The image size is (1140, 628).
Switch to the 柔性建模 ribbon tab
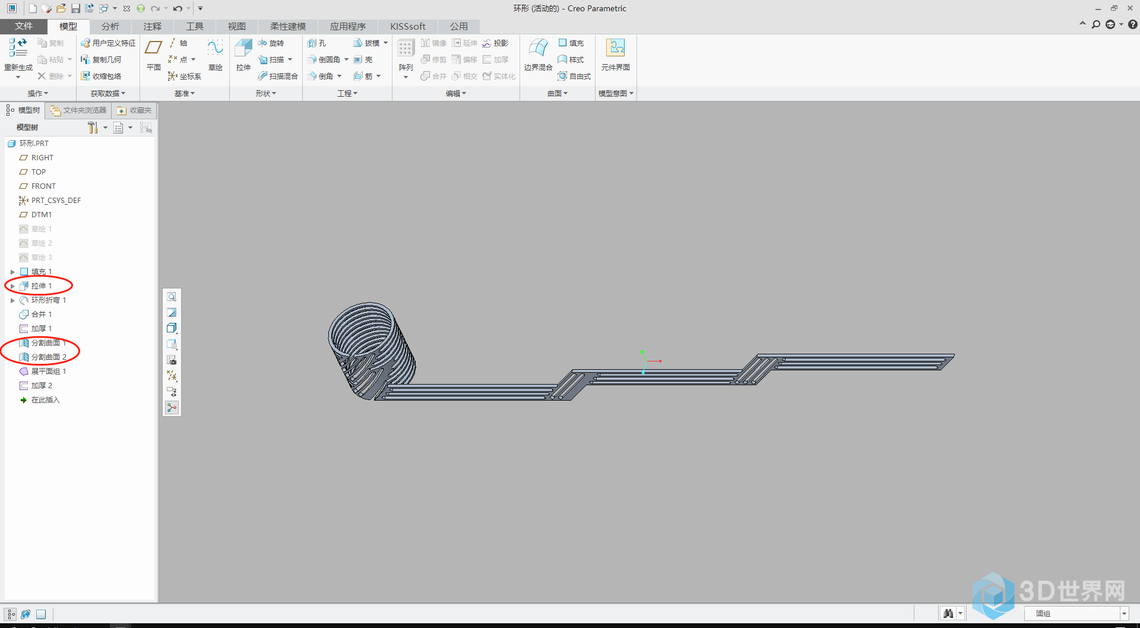288,26
